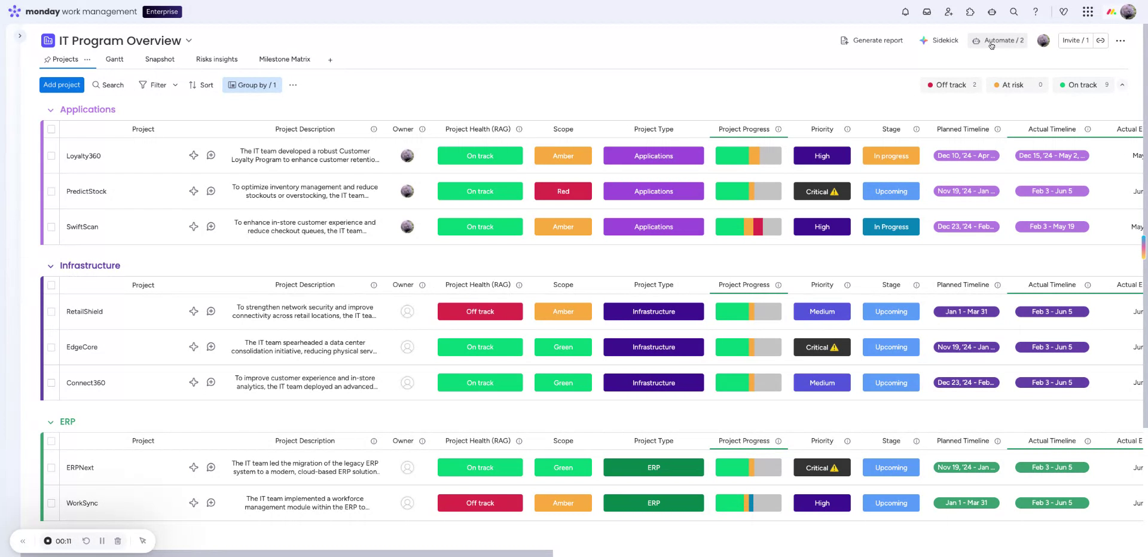Click the Red scope status of PredictStock
Screen dimensions: 1148x557
(x=563, y=191)
